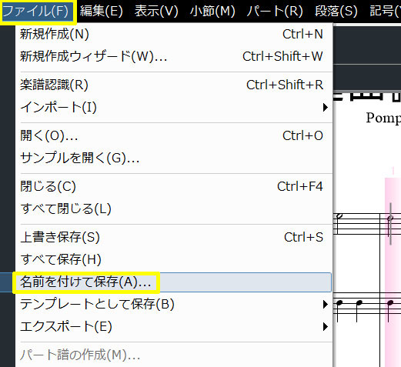Viewport: 401px width, 367px height.
Task: Choose すべて閉じる(L) entry
Action: 174,209
